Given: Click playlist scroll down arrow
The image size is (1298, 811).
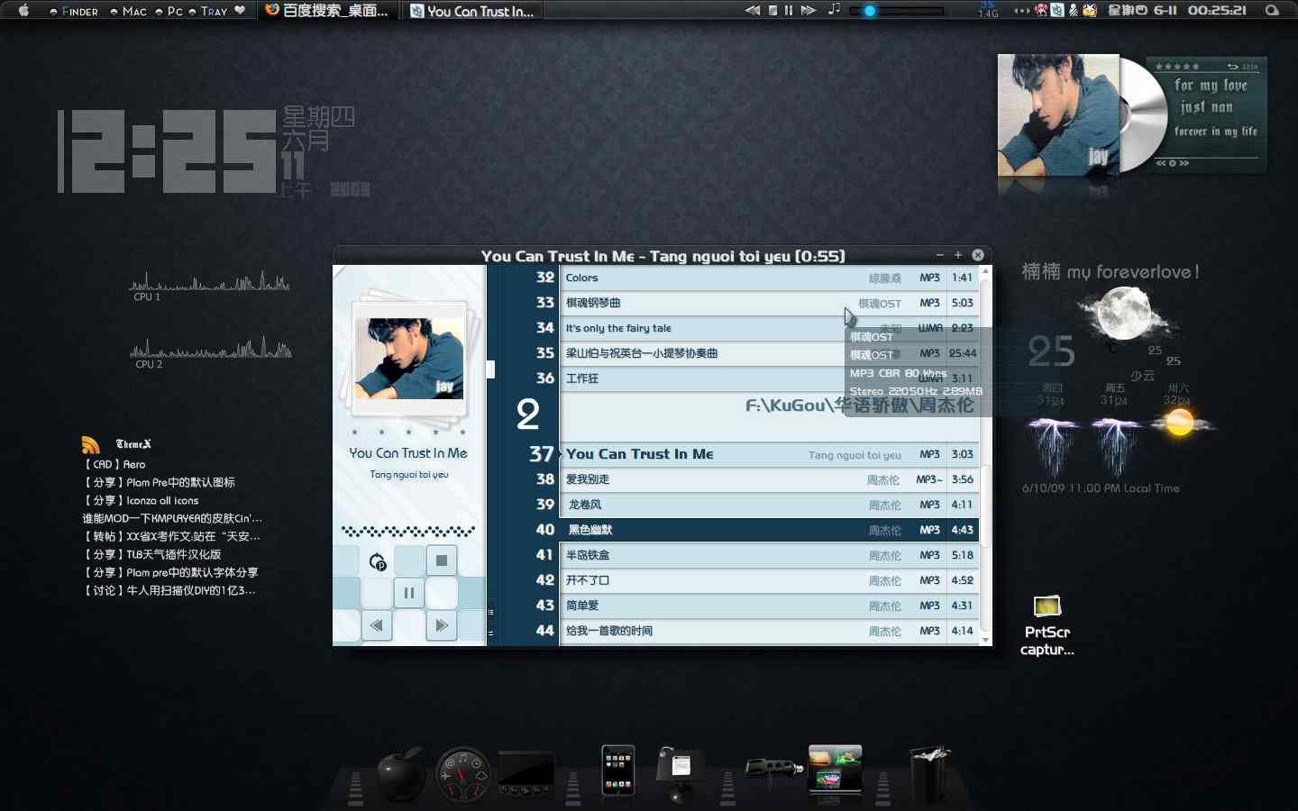Looking at the screenshot, I should point(986,640).
